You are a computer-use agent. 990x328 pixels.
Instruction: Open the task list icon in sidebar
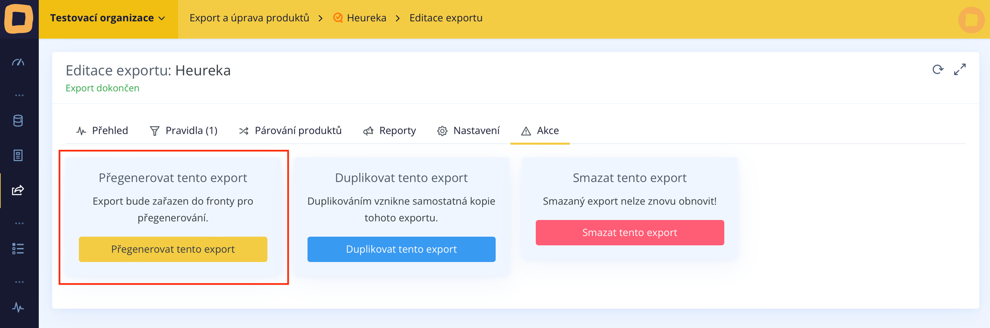point(18,249)
